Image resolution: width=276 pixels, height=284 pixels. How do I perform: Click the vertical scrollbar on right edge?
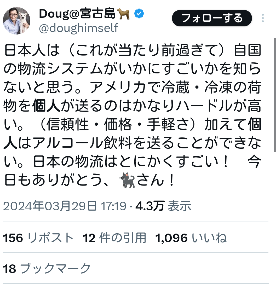pyautogui.click(x=275, y=95)
